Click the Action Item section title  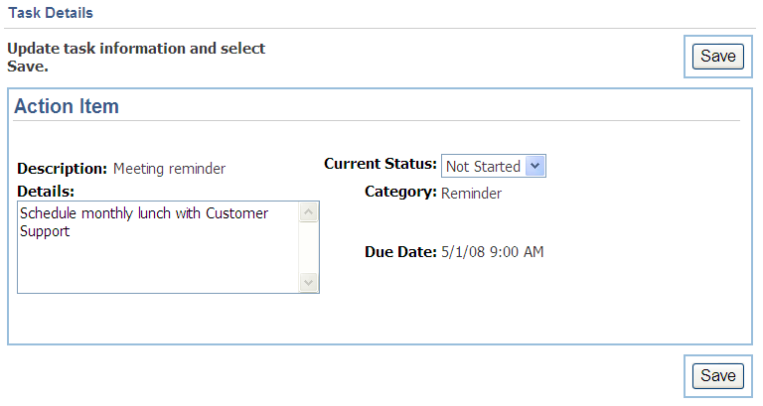pyautogui.click(x=67, y=106)
